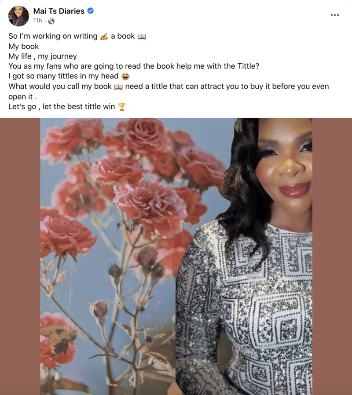Click the open book emoji after 'call my book'
352x395 pixels.
pos(118,87)
